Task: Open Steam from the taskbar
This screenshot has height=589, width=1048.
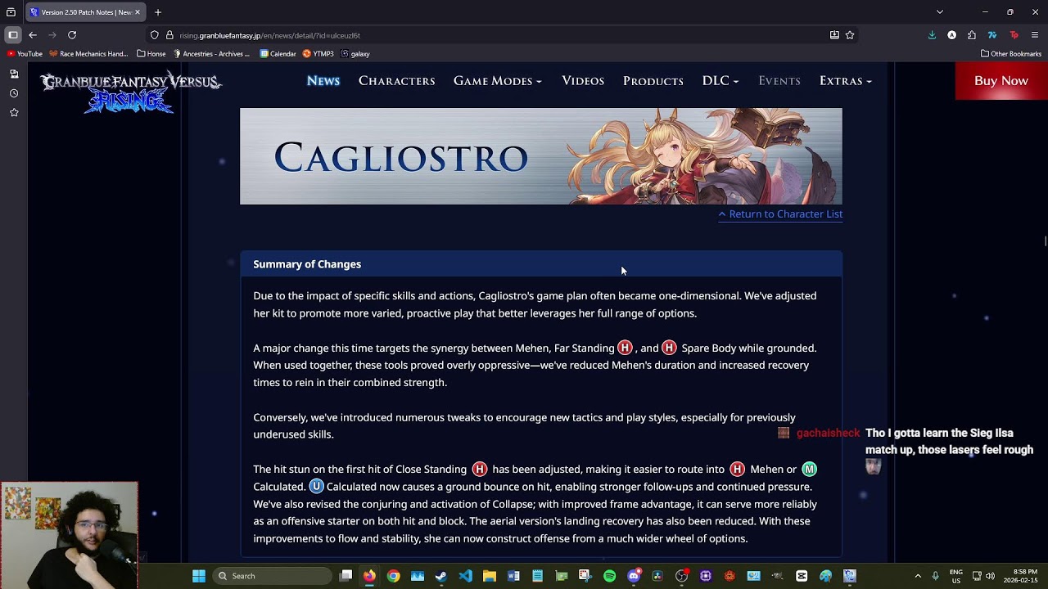Action: [441, 576]
